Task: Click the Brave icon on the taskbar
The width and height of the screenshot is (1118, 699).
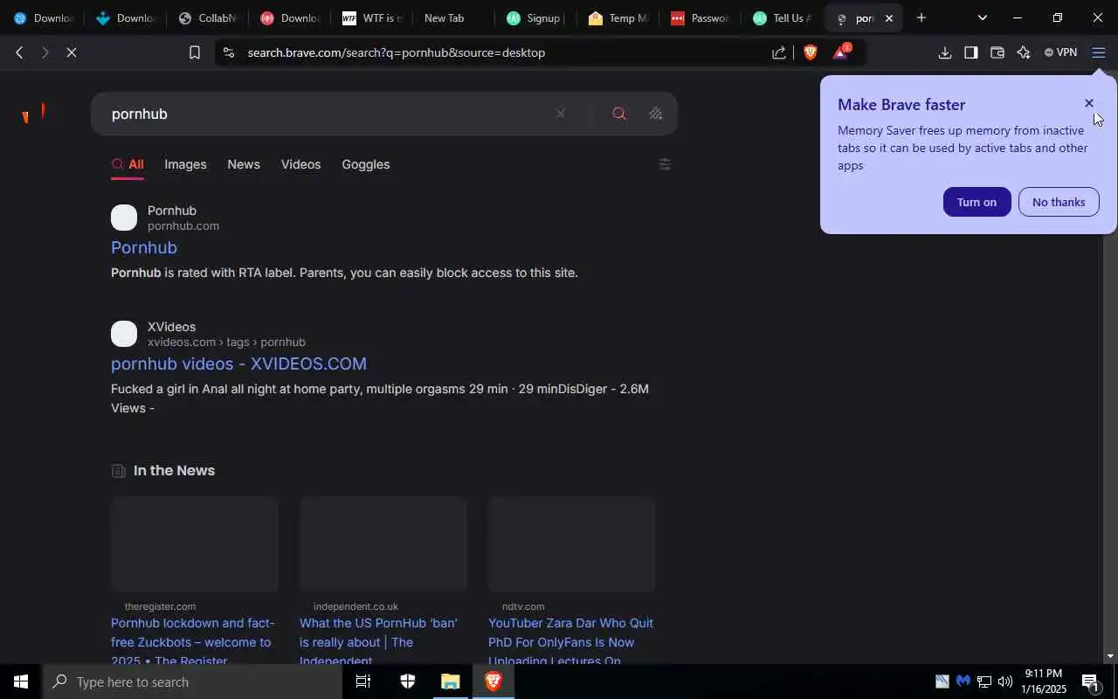Action: coord(493,682)
